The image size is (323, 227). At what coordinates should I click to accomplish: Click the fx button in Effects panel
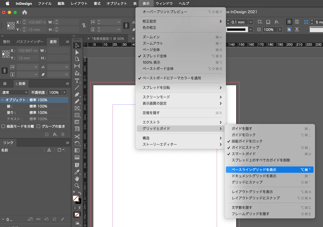[x=54, y=134]
